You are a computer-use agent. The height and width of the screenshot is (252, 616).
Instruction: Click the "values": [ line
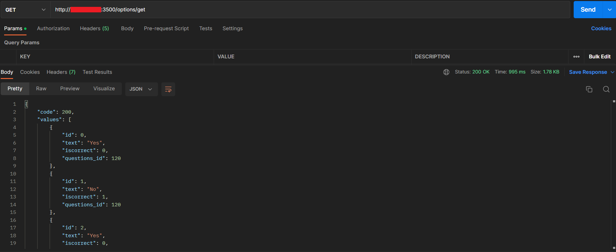(x=54, y=119)
